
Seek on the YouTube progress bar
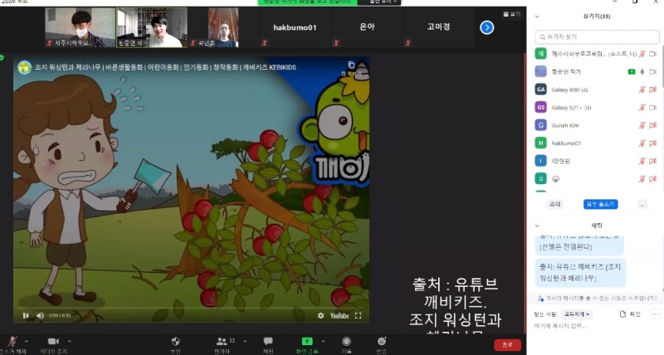tap(191, 308)
